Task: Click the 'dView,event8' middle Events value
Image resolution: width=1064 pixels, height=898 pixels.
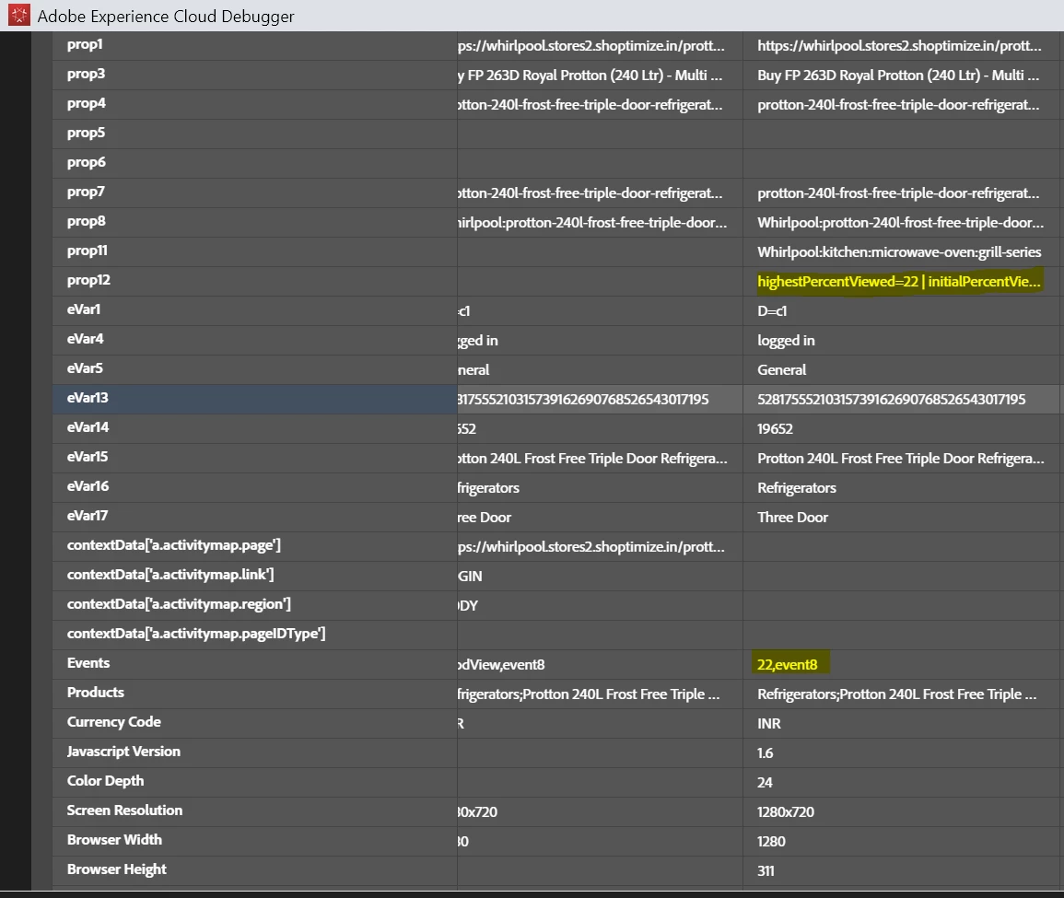Action: (x=501, y=665)
